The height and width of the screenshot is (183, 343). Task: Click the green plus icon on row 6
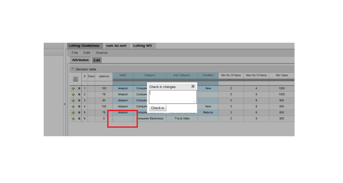tap(73, 119)
